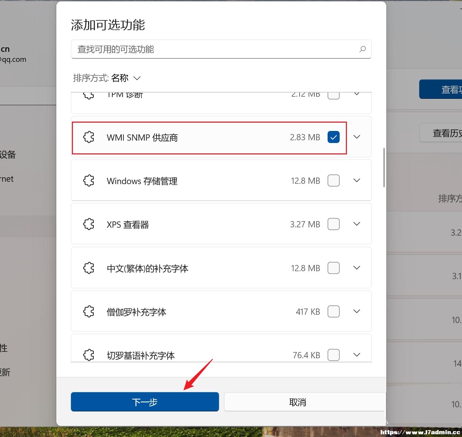
Task: Click the 查看历史 button in Settings window
Action: pyautogui.click(x=441, y=133)
